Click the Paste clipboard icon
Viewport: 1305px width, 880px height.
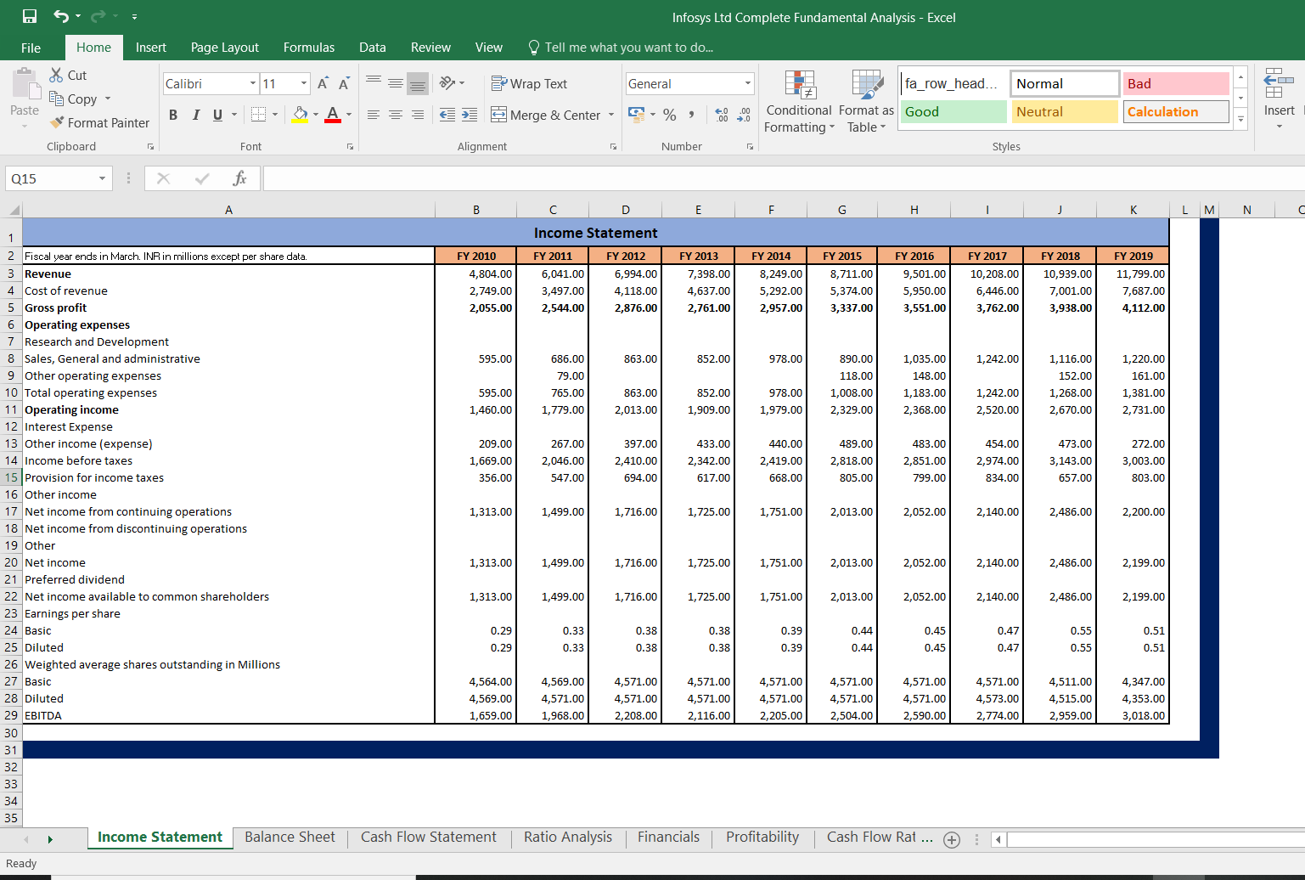[25, 84]
